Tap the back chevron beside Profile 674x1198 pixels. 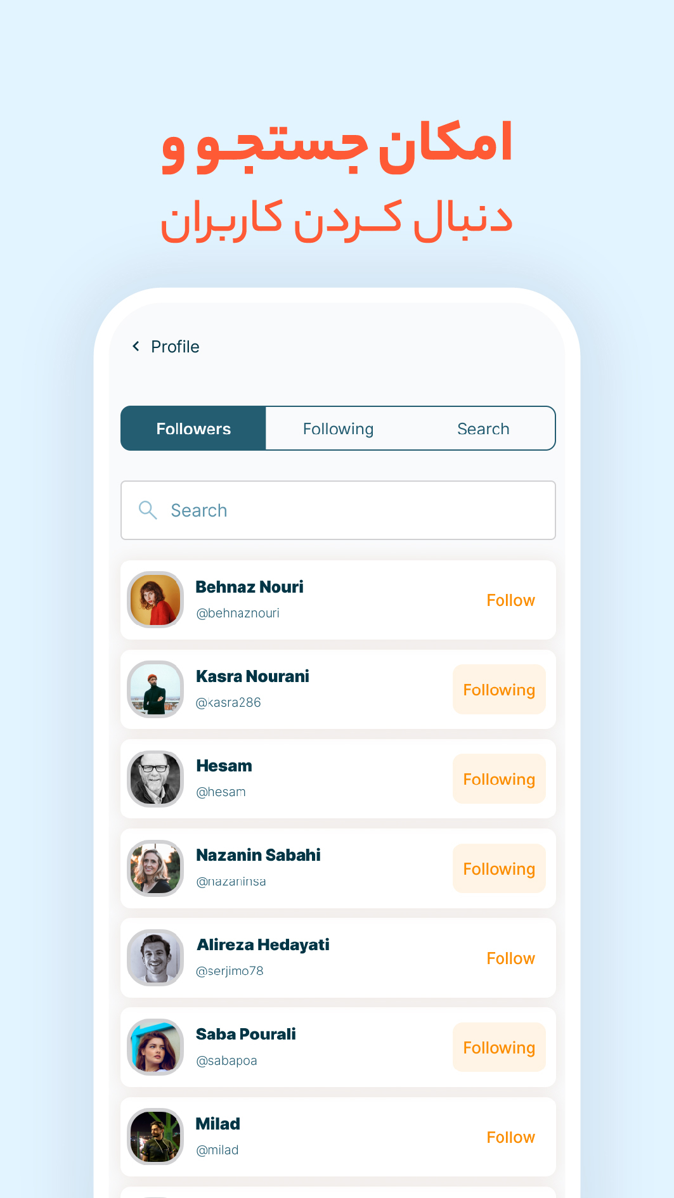click(x=136, y=346)
